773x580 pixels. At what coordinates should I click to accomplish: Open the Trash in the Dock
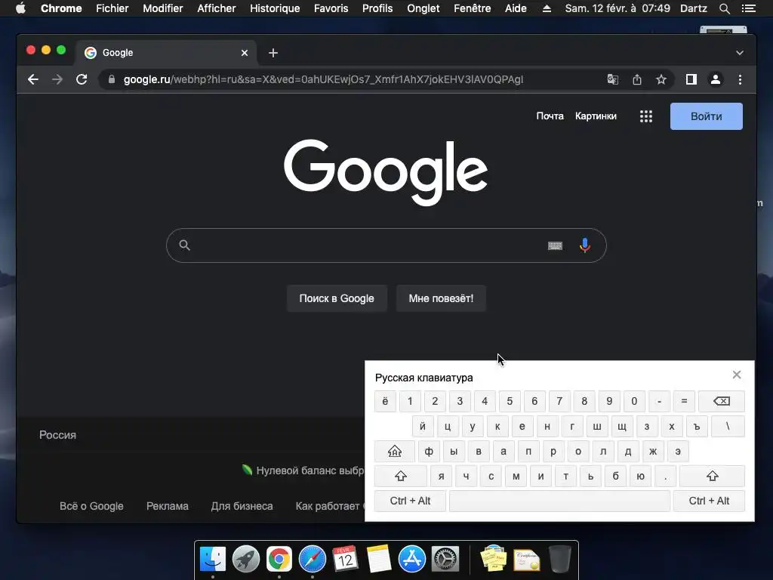(559, 559)
